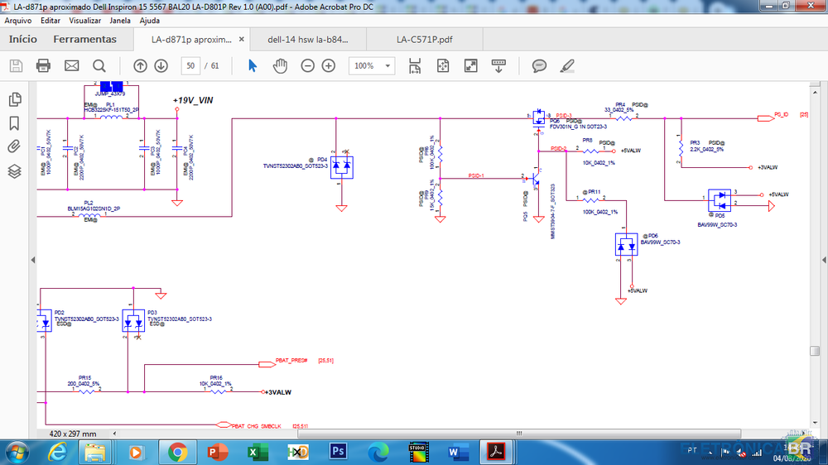
Task: Select the Hand pan tool
Action: [x=280, y=66]
